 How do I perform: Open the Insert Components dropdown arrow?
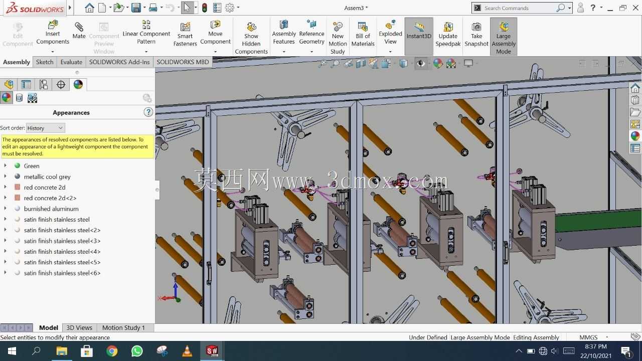pos(53,51)
